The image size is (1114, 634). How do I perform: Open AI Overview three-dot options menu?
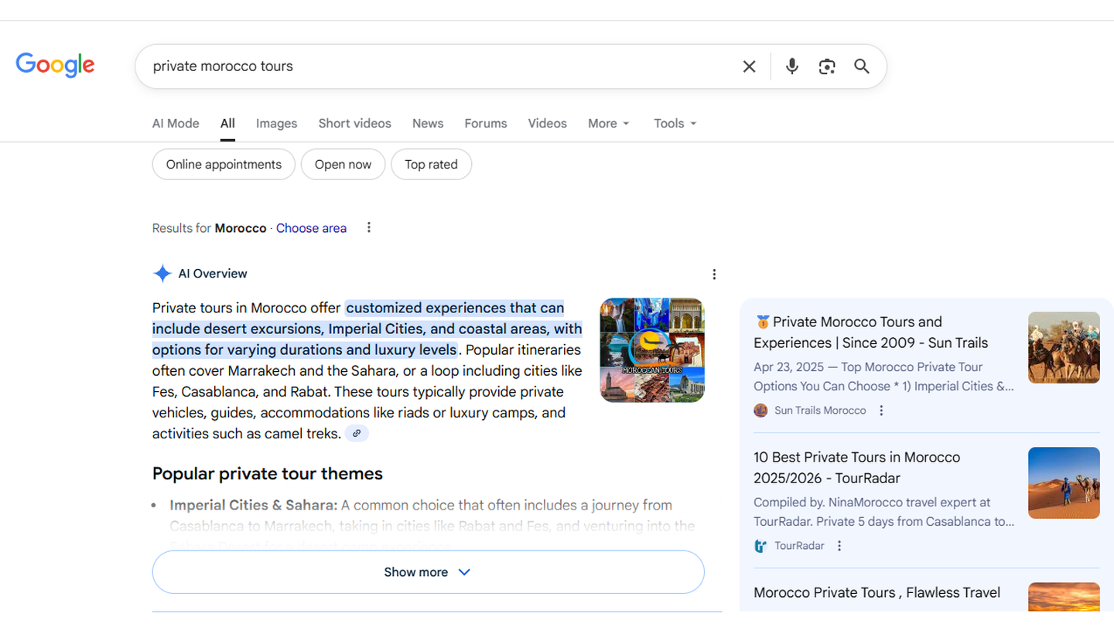(x=714, y=274)
